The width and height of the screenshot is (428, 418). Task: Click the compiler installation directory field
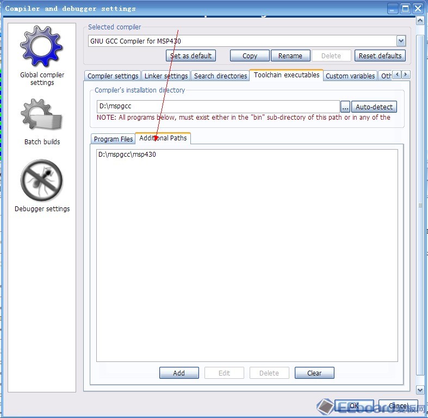click(218, 107)
